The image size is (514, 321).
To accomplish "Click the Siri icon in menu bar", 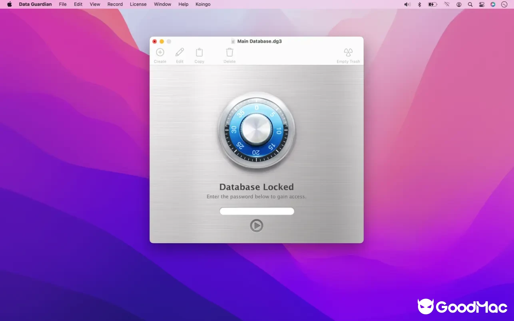I will 493,4.
